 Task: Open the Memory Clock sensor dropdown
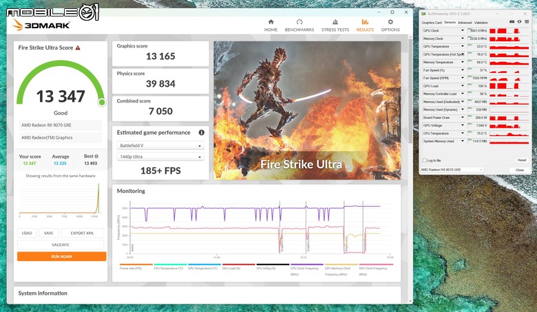463,38
